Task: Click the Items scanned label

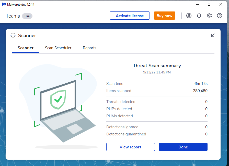Action: click(x=119, y=91)
